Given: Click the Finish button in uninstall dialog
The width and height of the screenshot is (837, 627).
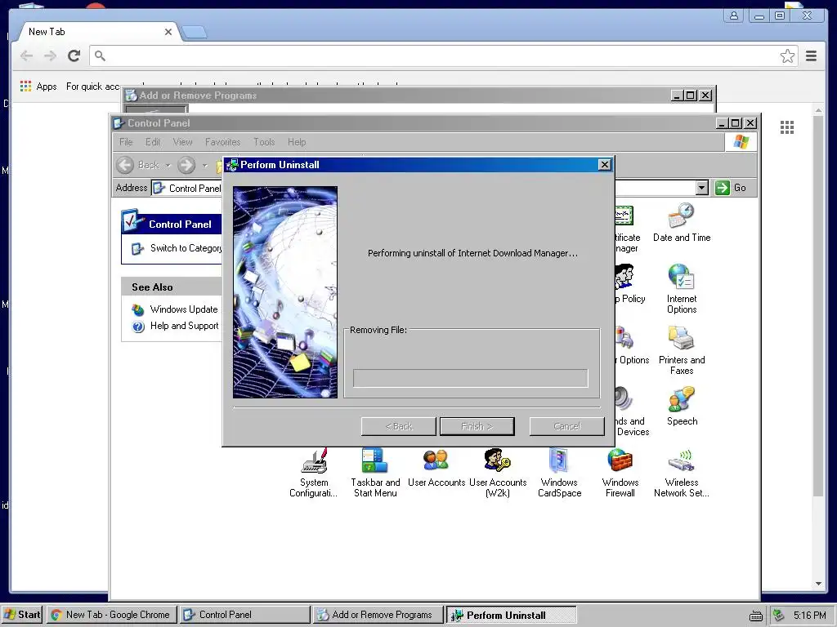Looking at the screenshot, I should point(477,426).
